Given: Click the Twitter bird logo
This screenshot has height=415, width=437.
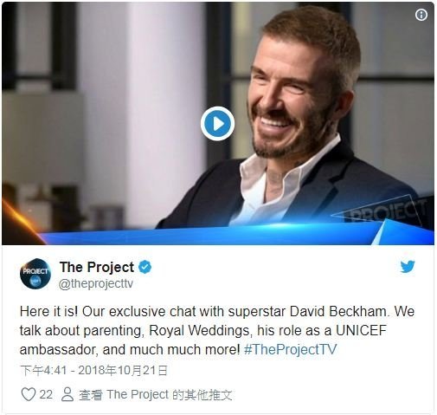Looking at the screenshot, I should (x=408, y=267).
